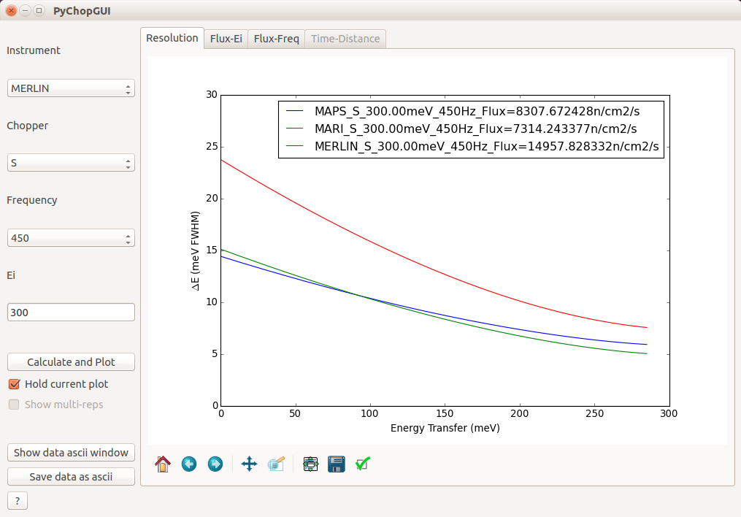
Task: Open the Frequency dropdown showing 450
Action: (x=71, y=238)
